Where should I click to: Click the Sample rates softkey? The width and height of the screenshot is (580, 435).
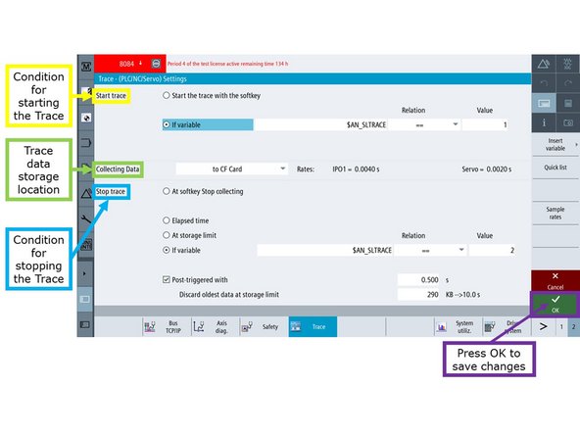click(x=556, y=213)
